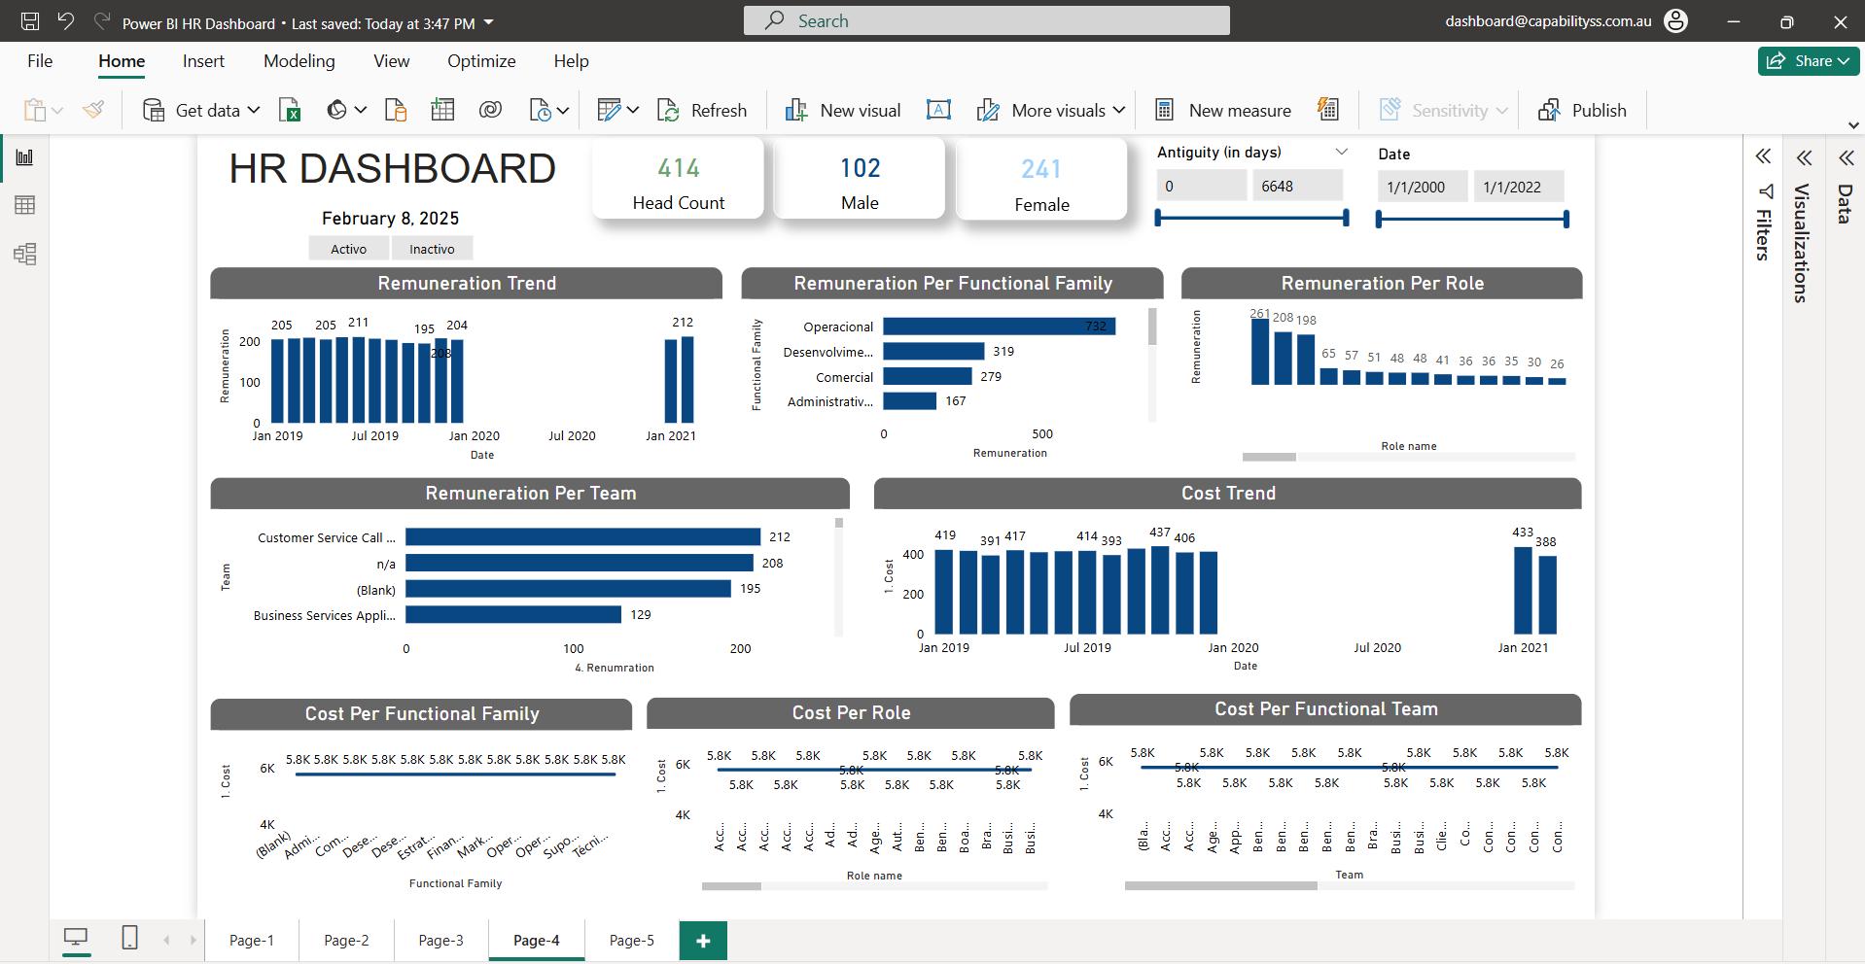Open Transform data in the ribbon
This screenshot has height=964, width=1865.
(611, 109)
